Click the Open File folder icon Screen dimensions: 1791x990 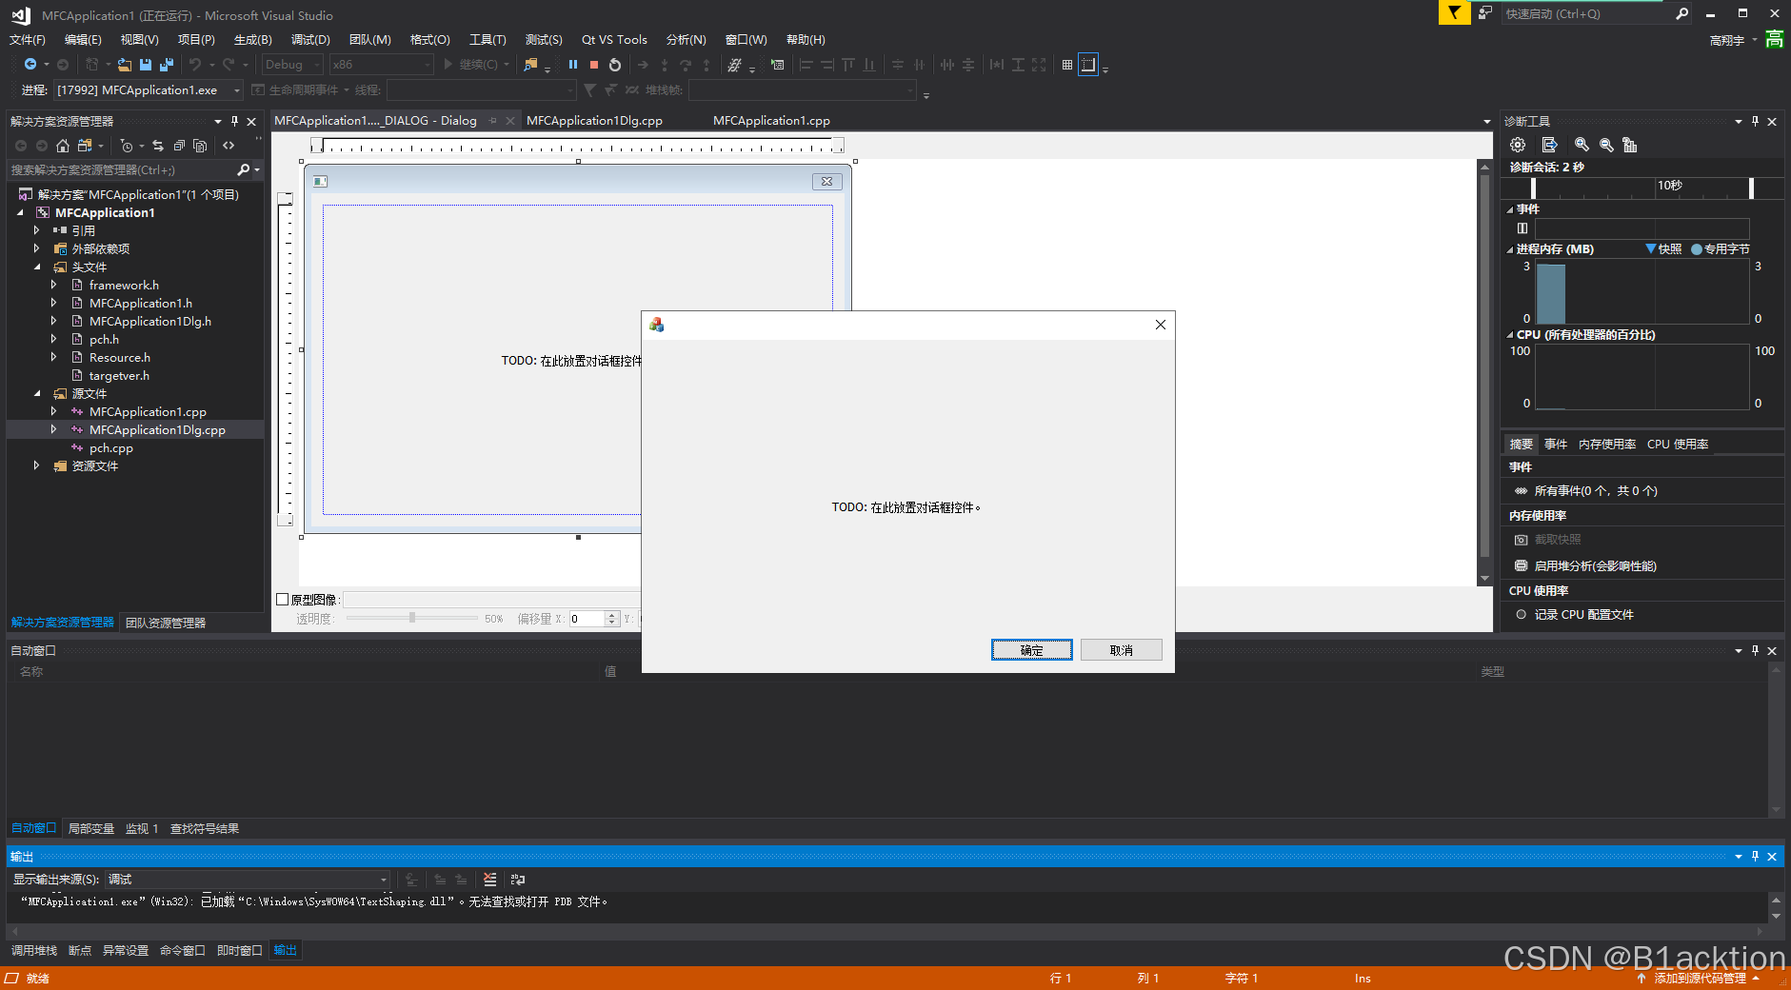125,65
